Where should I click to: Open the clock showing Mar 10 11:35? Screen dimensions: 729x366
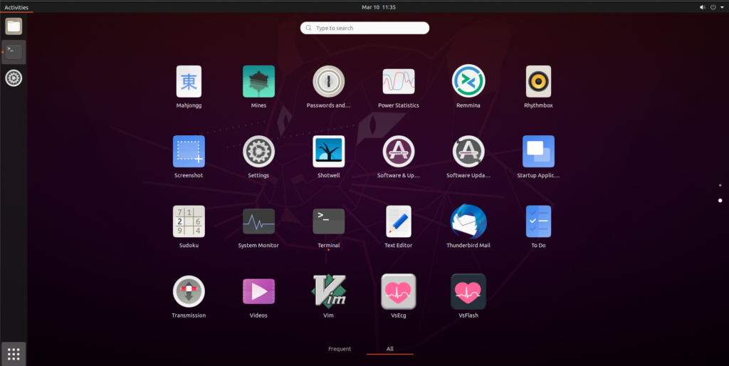[379, 7]
